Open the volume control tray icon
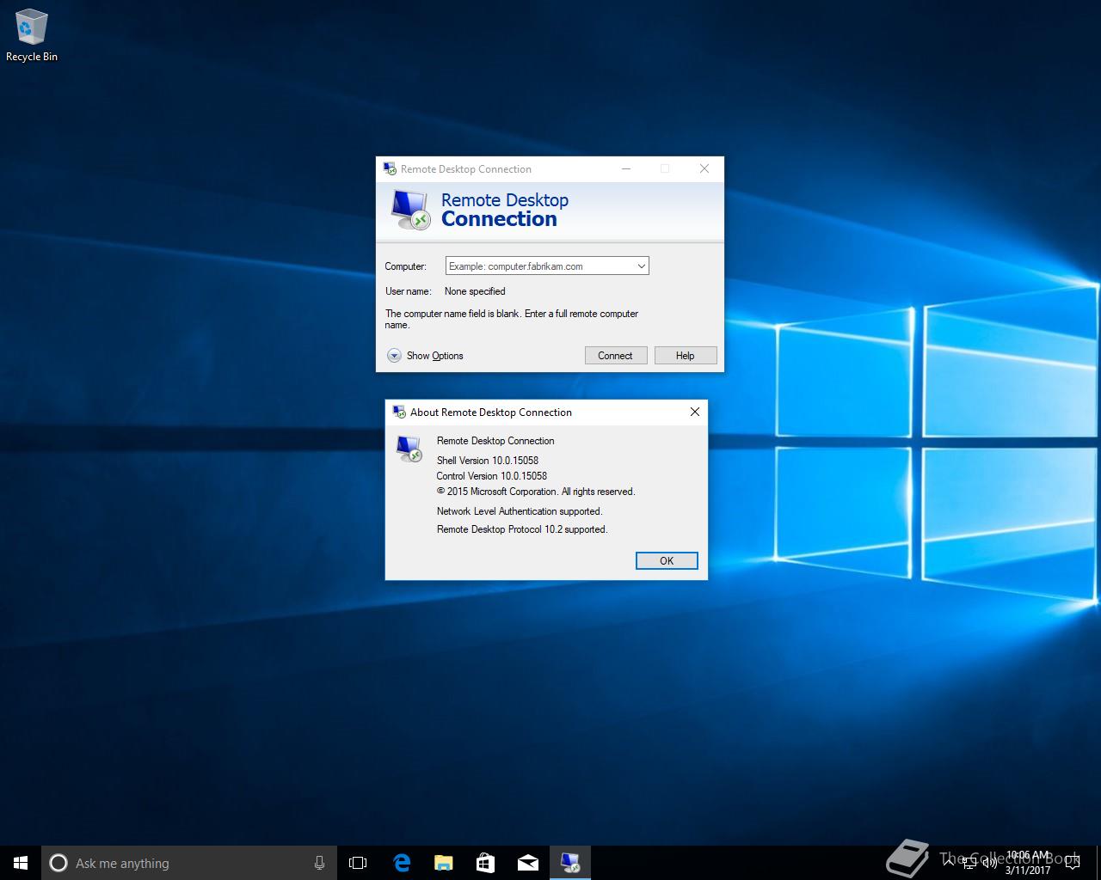1101x880 pixels. (x=989, y=863)
